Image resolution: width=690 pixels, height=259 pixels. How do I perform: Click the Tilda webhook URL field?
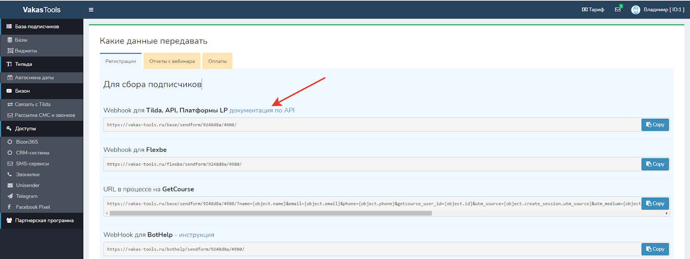(x=371, y=125)
